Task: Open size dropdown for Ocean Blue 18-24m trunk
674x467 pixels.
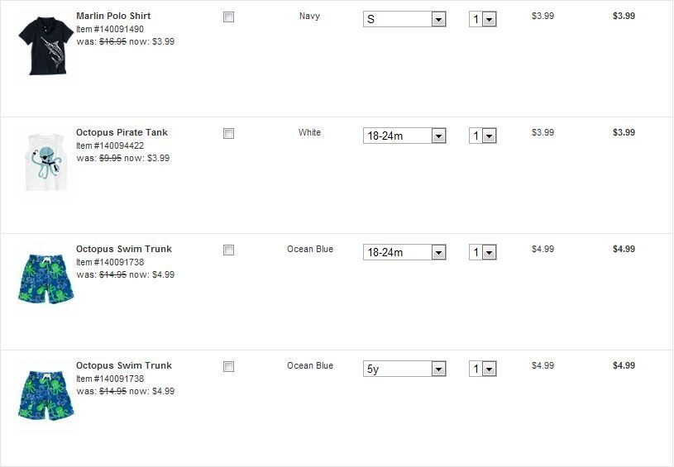Action: 404,252
